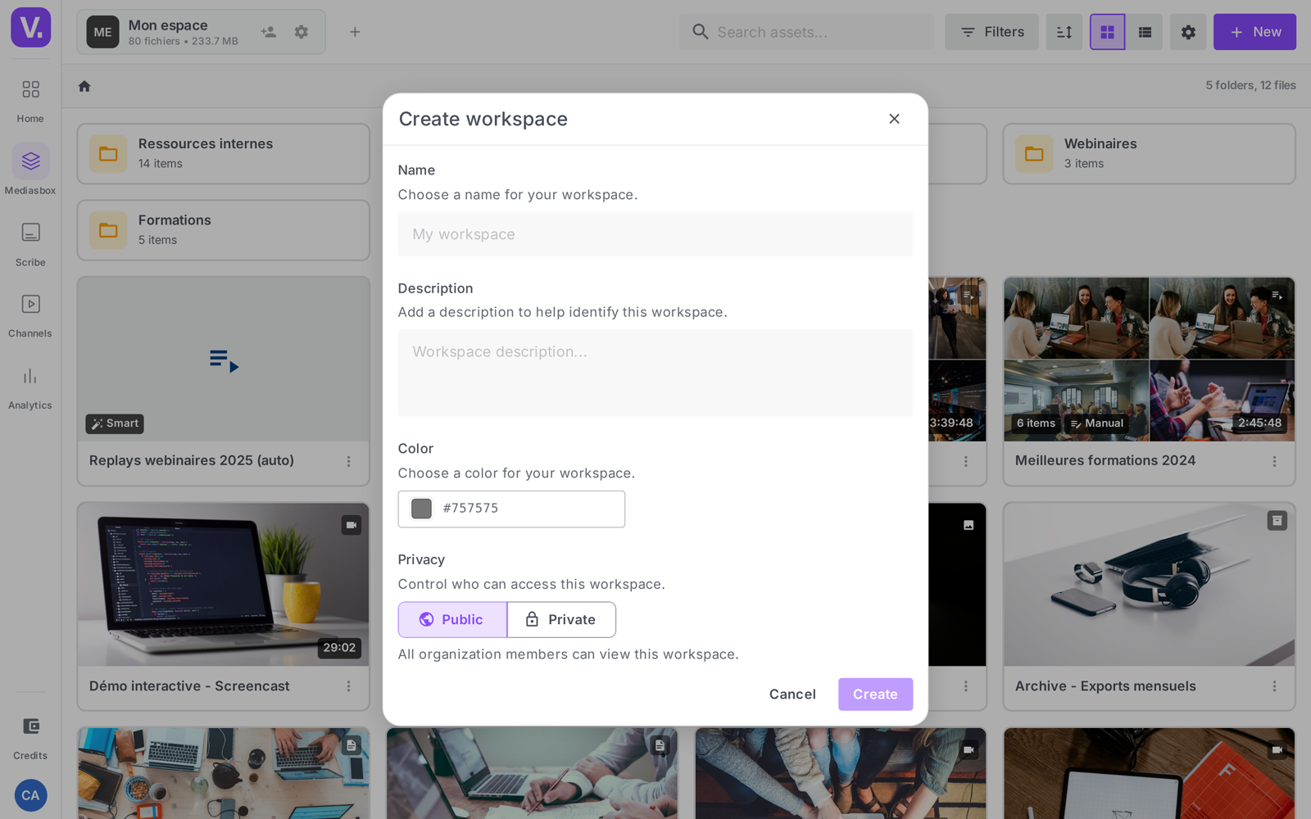Open the Replays webinaires 2025 playlist thumbnail

coord(224,360)
